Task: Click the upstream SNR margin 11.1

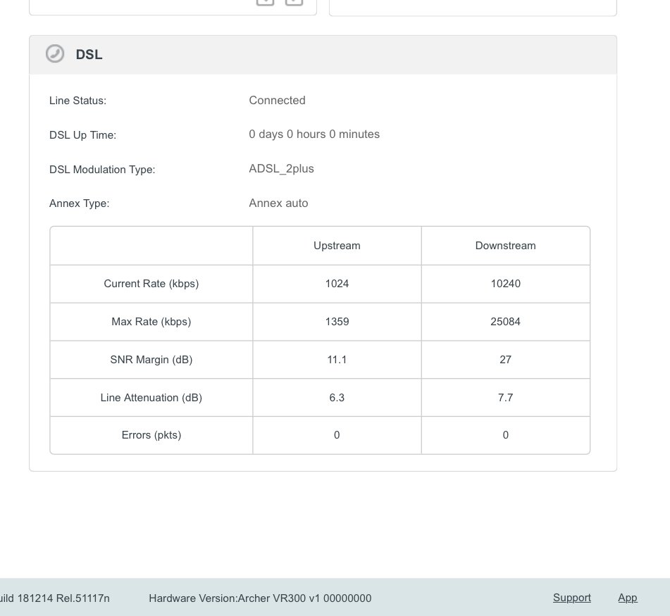Action: click(x=337, y=360)
